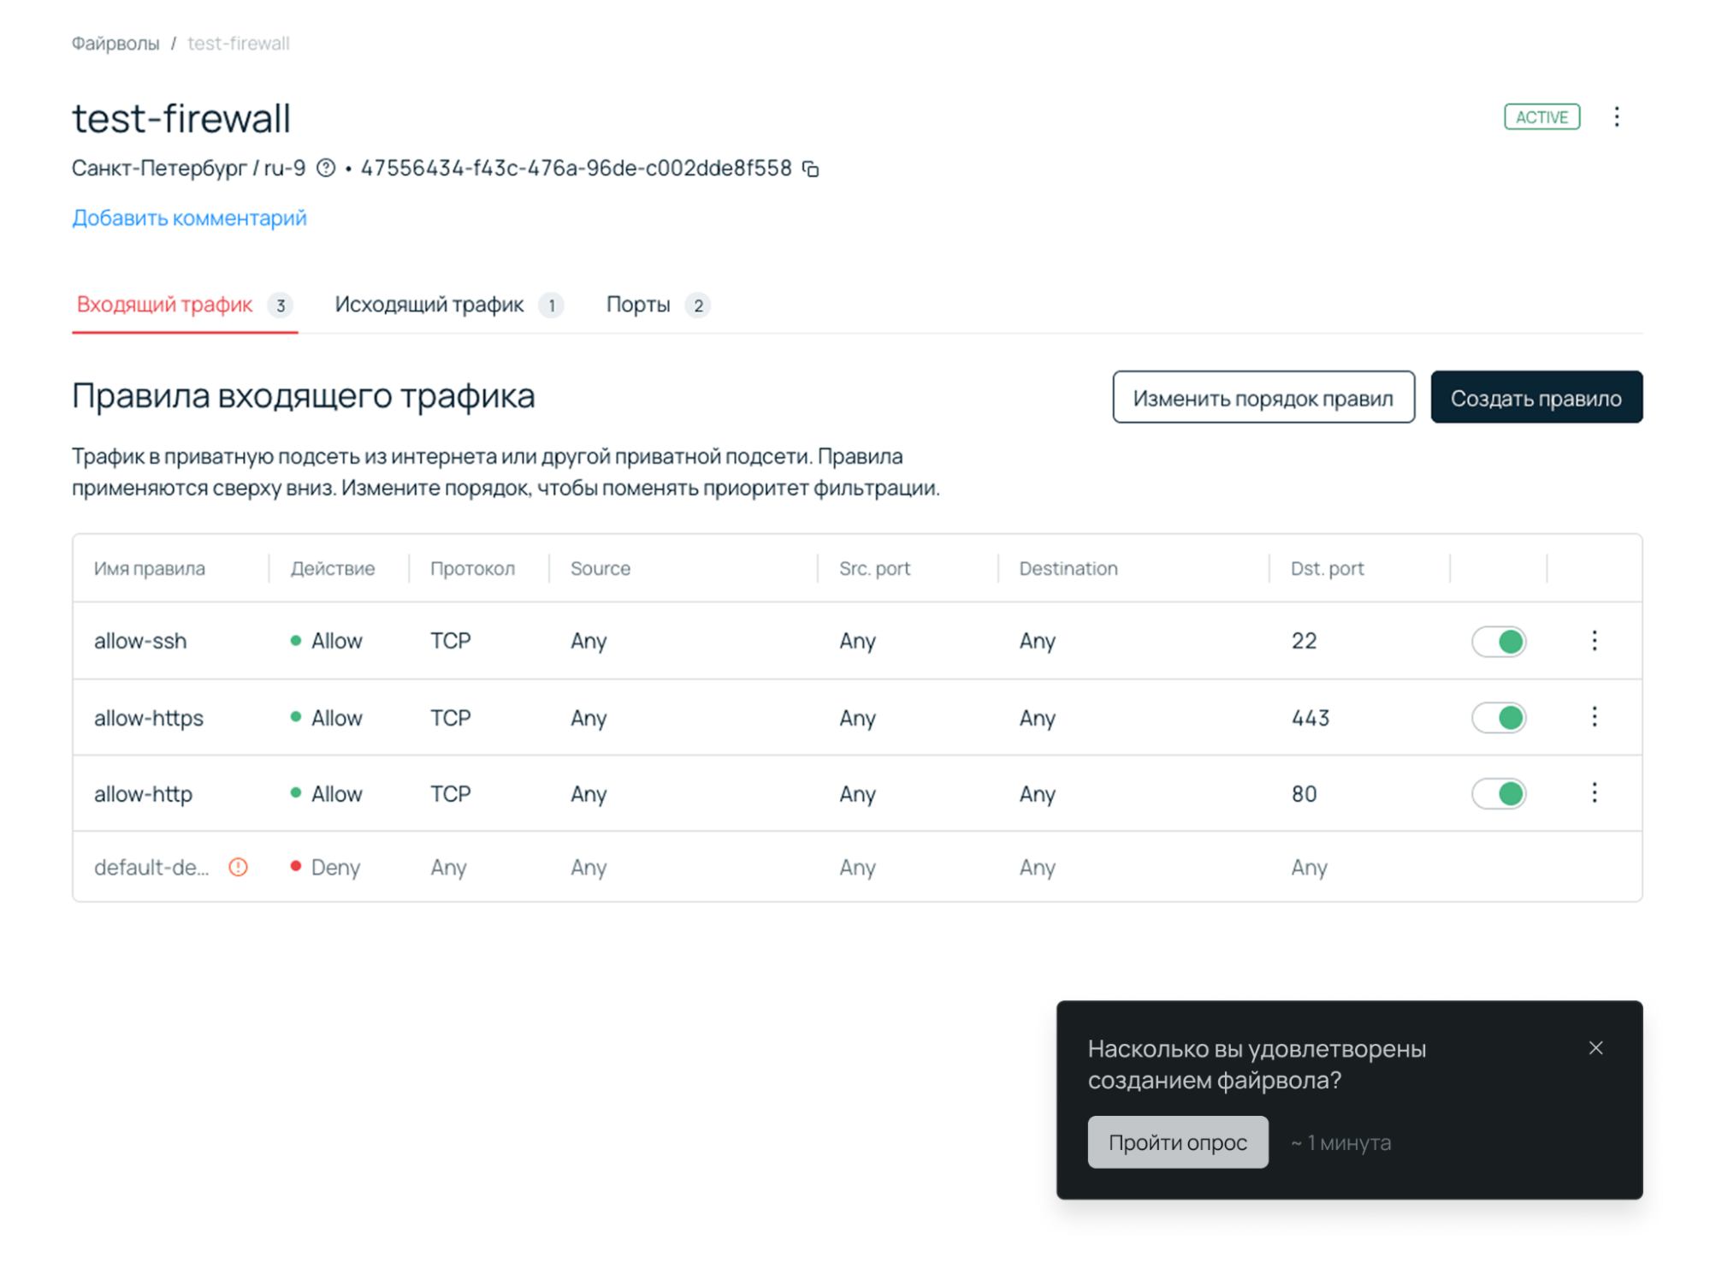Open actions menu for allow-https rule
The height and width of the screenshot is (1263, 1710).
[x=1594, y=718]
